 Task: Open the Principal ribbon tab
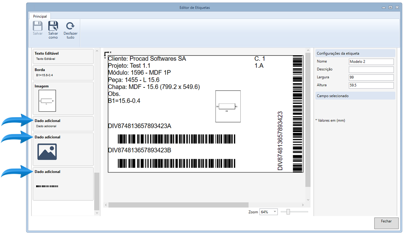click(x=40, y=16)
